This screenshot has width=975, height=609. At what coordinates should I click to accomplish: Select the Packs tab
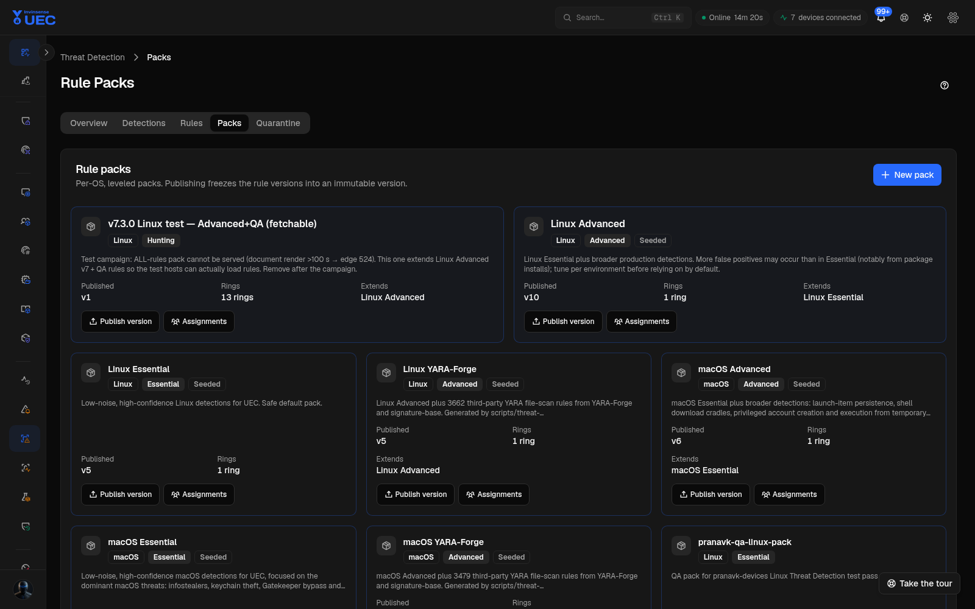click(x=229, y=123)
